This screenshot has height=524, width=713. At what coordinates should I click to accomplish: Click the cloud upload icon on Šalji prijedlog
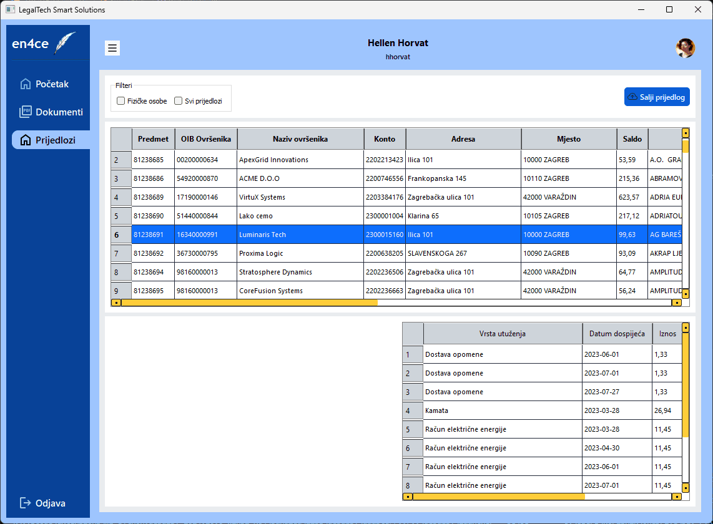point(632,97)
